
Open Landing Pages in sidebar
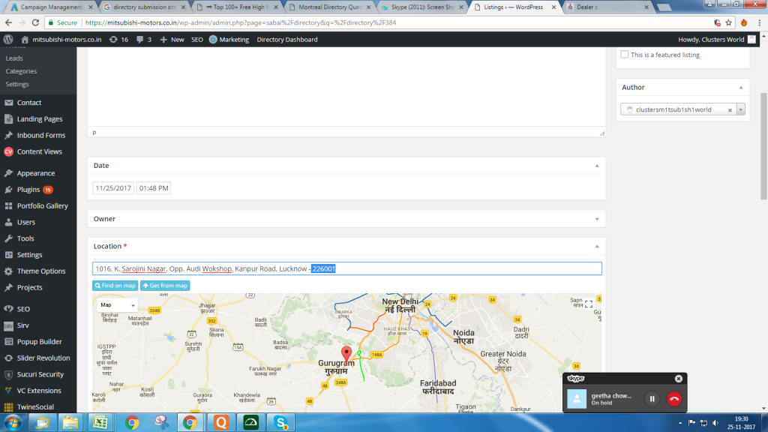[x=40, y=119]
